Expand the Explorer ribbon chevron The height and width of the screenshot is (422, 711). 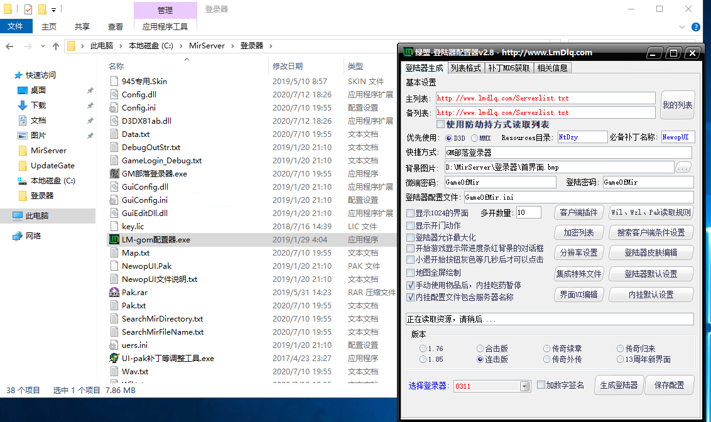click(682, 27)
